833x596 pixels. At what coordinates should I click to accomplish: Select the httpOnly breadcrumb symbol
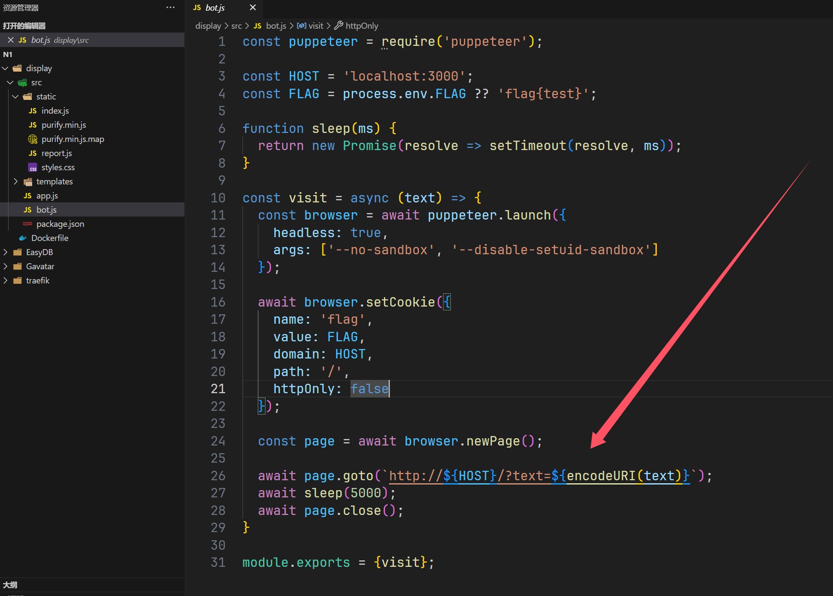[x=361, y=26]
